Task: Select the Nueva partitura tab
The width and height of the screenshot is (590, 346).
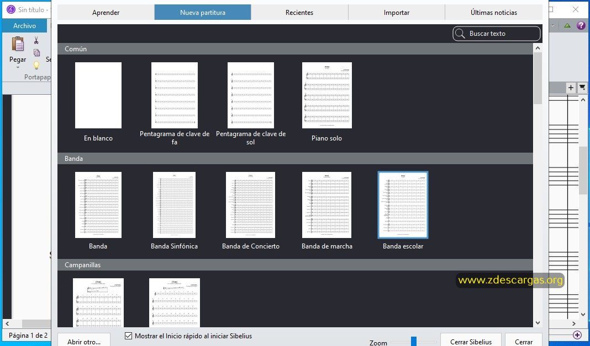Action: tap(202, 12)
